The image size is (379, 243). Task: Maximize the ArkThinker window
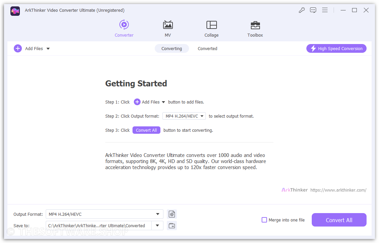354,10
